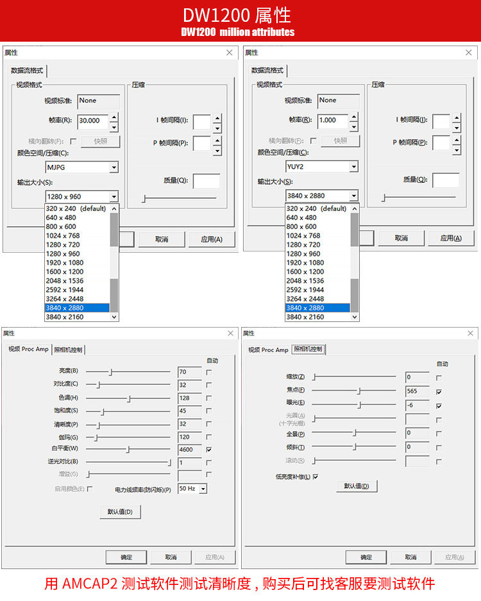Click the 亮度 value field showing 70

coord(190,372)
